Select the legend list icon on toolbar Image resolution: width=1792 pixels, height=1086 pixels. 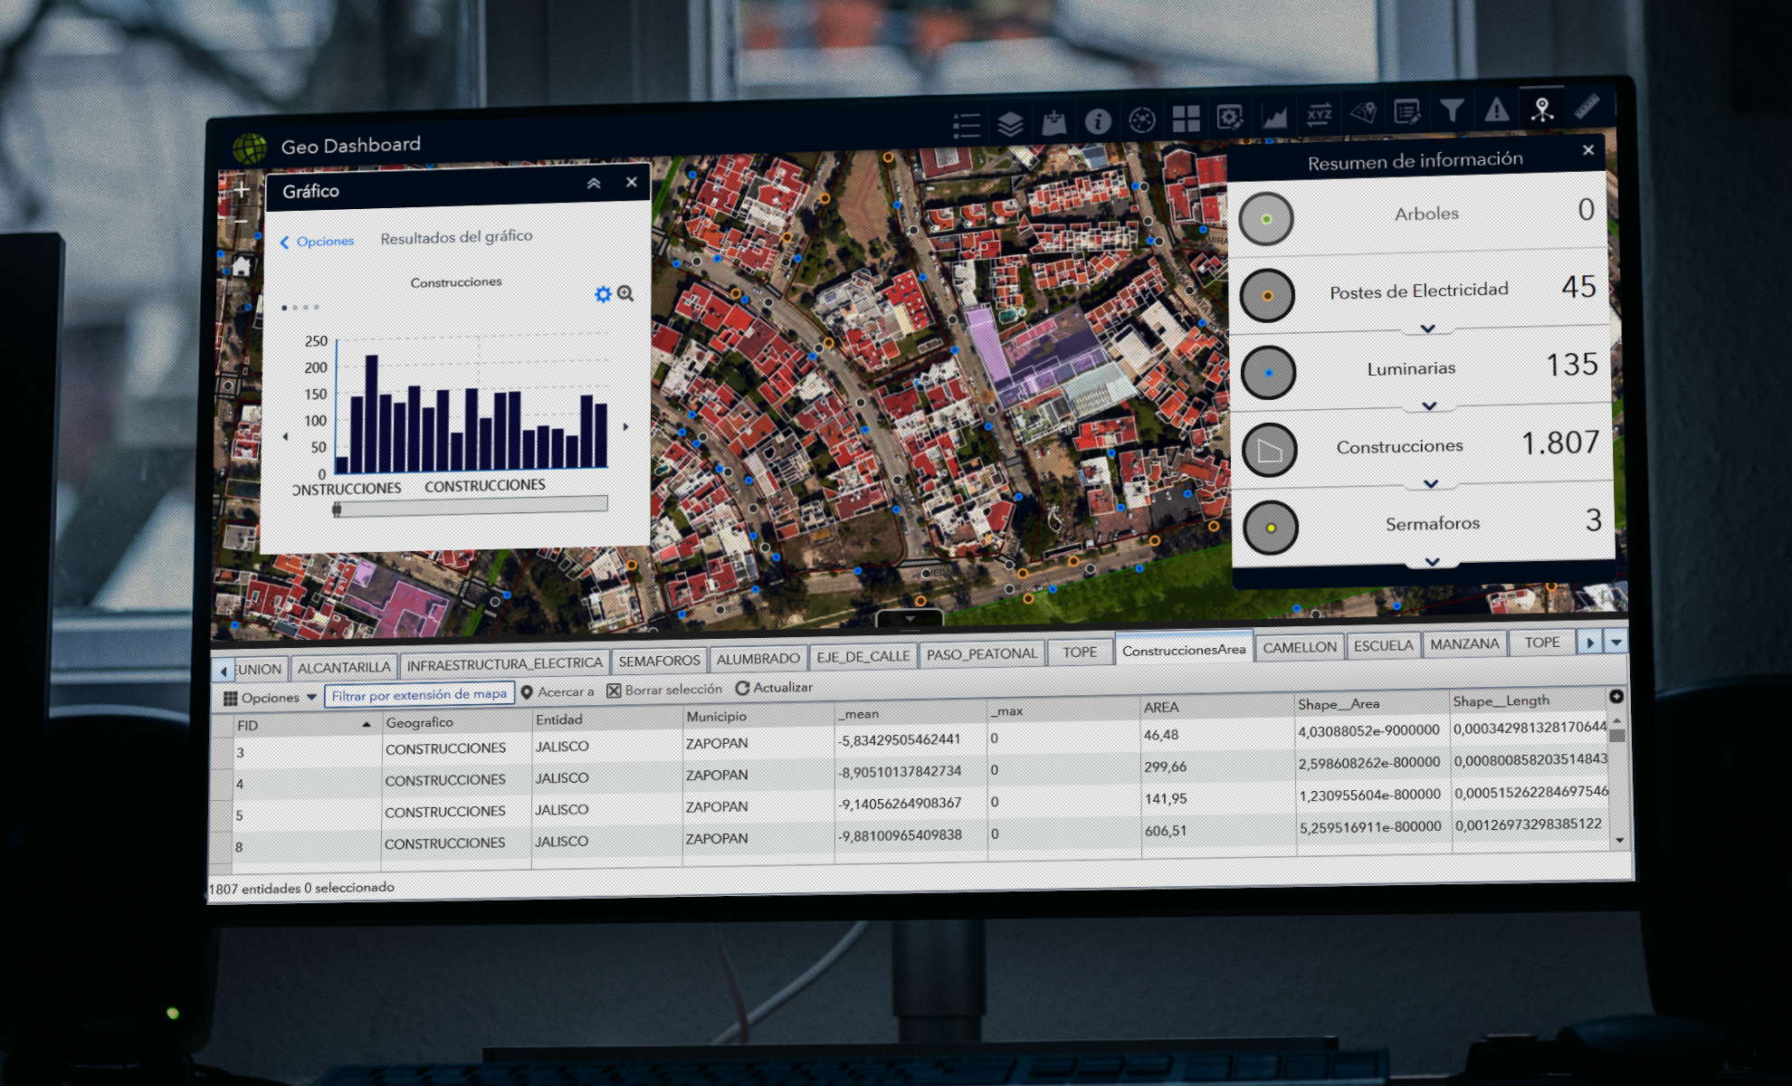tap(967, 119)
